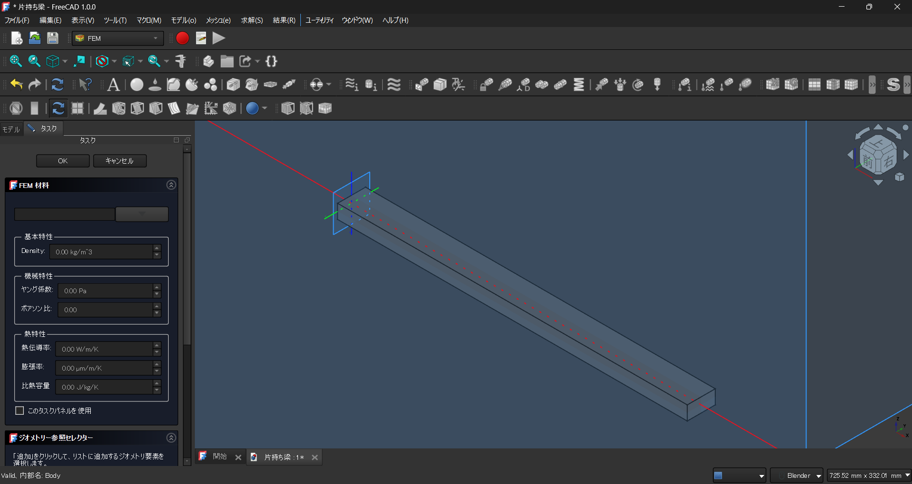
Task: Open standard views cube dropdown arrow
Action: [x=65, y=61]
